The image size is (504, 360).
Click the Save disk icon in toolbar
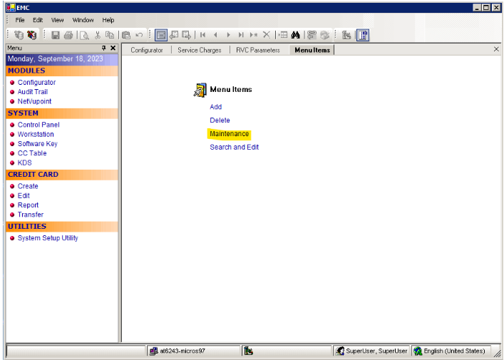click(56, 34)
